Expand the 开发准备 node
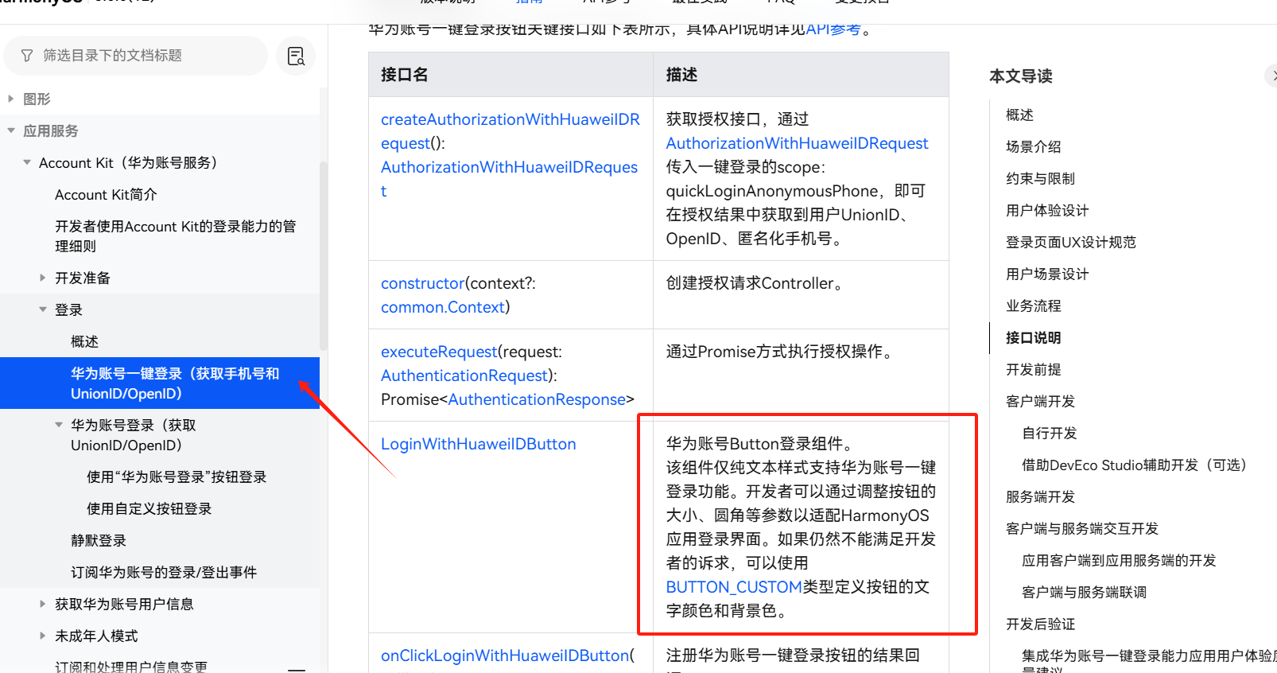 [42, 278]
